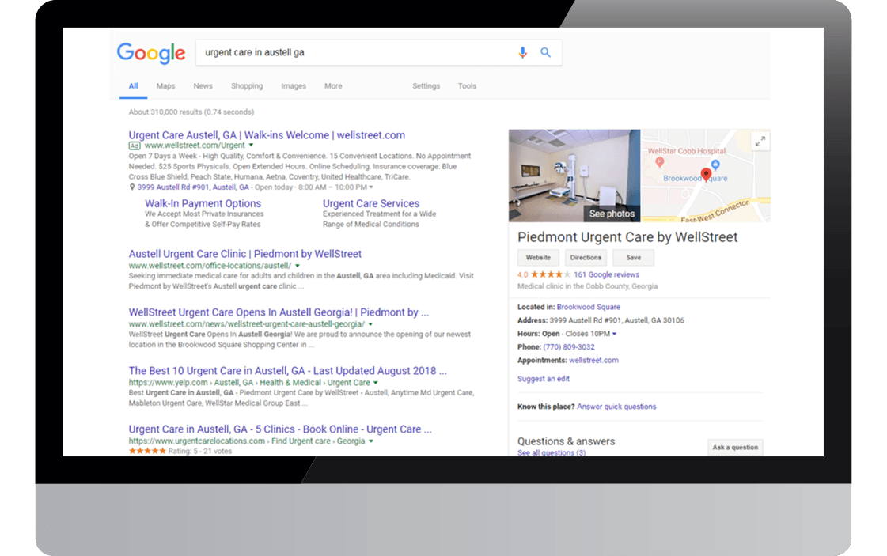
Task: Open search Settings
Action: coord(426,86)
